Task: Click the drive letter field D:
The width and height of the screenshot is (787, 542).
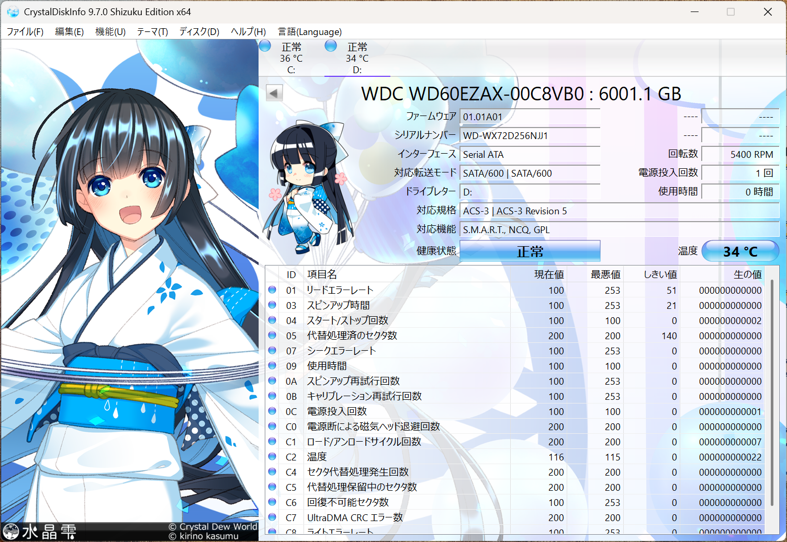Action: pos(530,192)
